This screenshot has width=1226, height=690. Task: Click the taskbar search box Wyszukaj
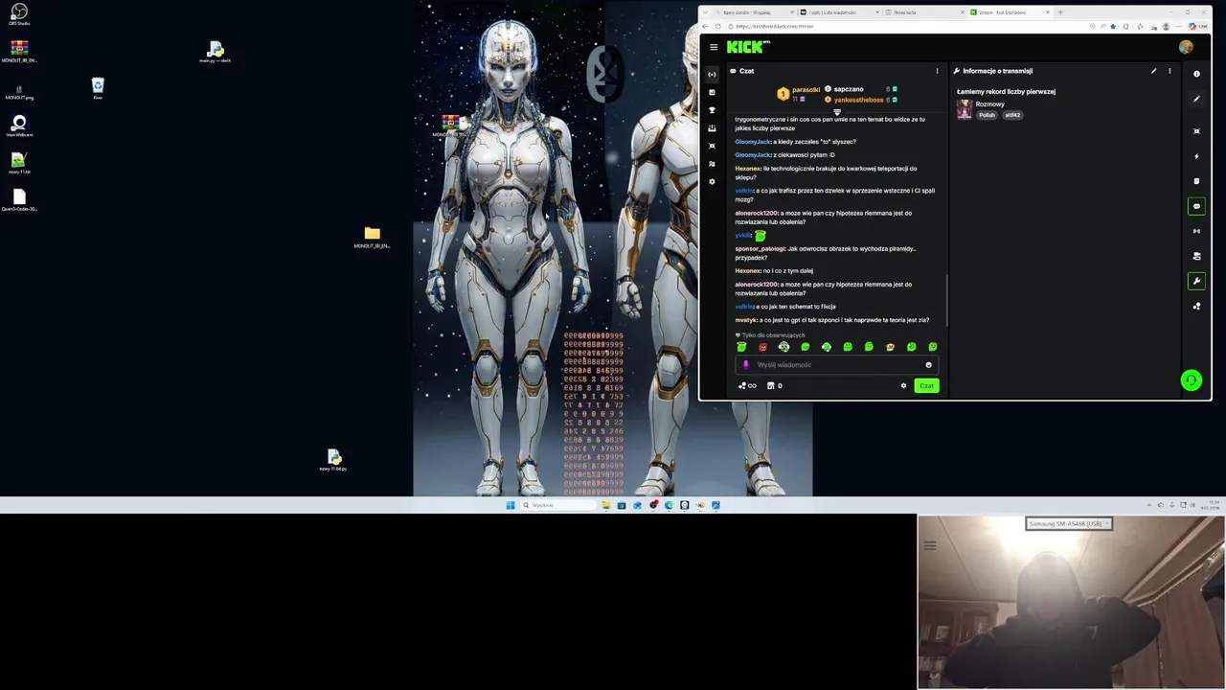[x=557, y=505]
